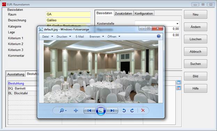Open the Drucken menu dropdown
Image resolution: width=217 pixels, height=131 pixels.
click(64, 37)
